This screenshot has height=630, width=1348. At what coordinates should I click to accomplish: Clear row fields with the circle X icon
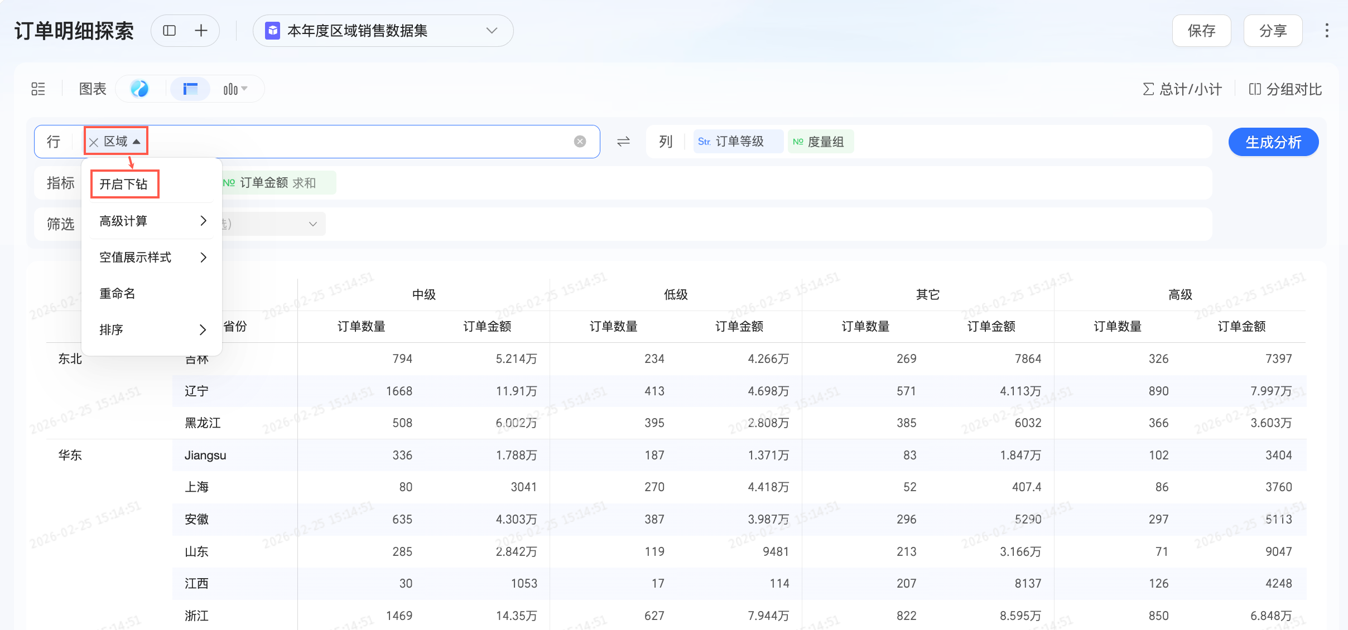[x=580, y=142]
